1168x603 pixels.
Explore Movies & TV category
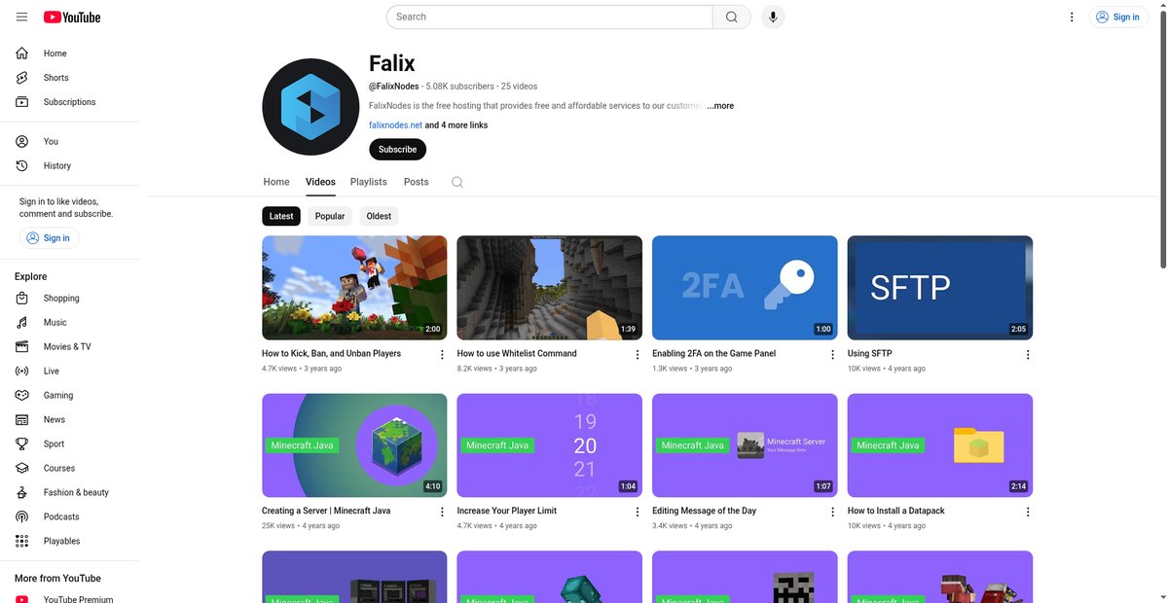click(70, 347)
